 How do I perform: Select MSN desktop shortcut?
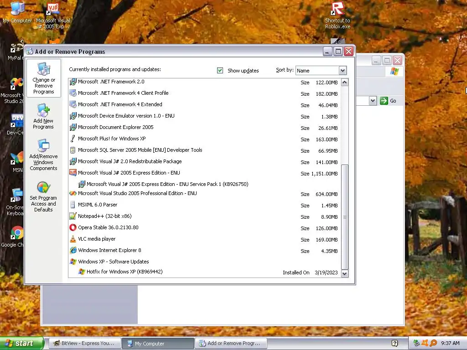pyautogui.click(x=17, y=162)
